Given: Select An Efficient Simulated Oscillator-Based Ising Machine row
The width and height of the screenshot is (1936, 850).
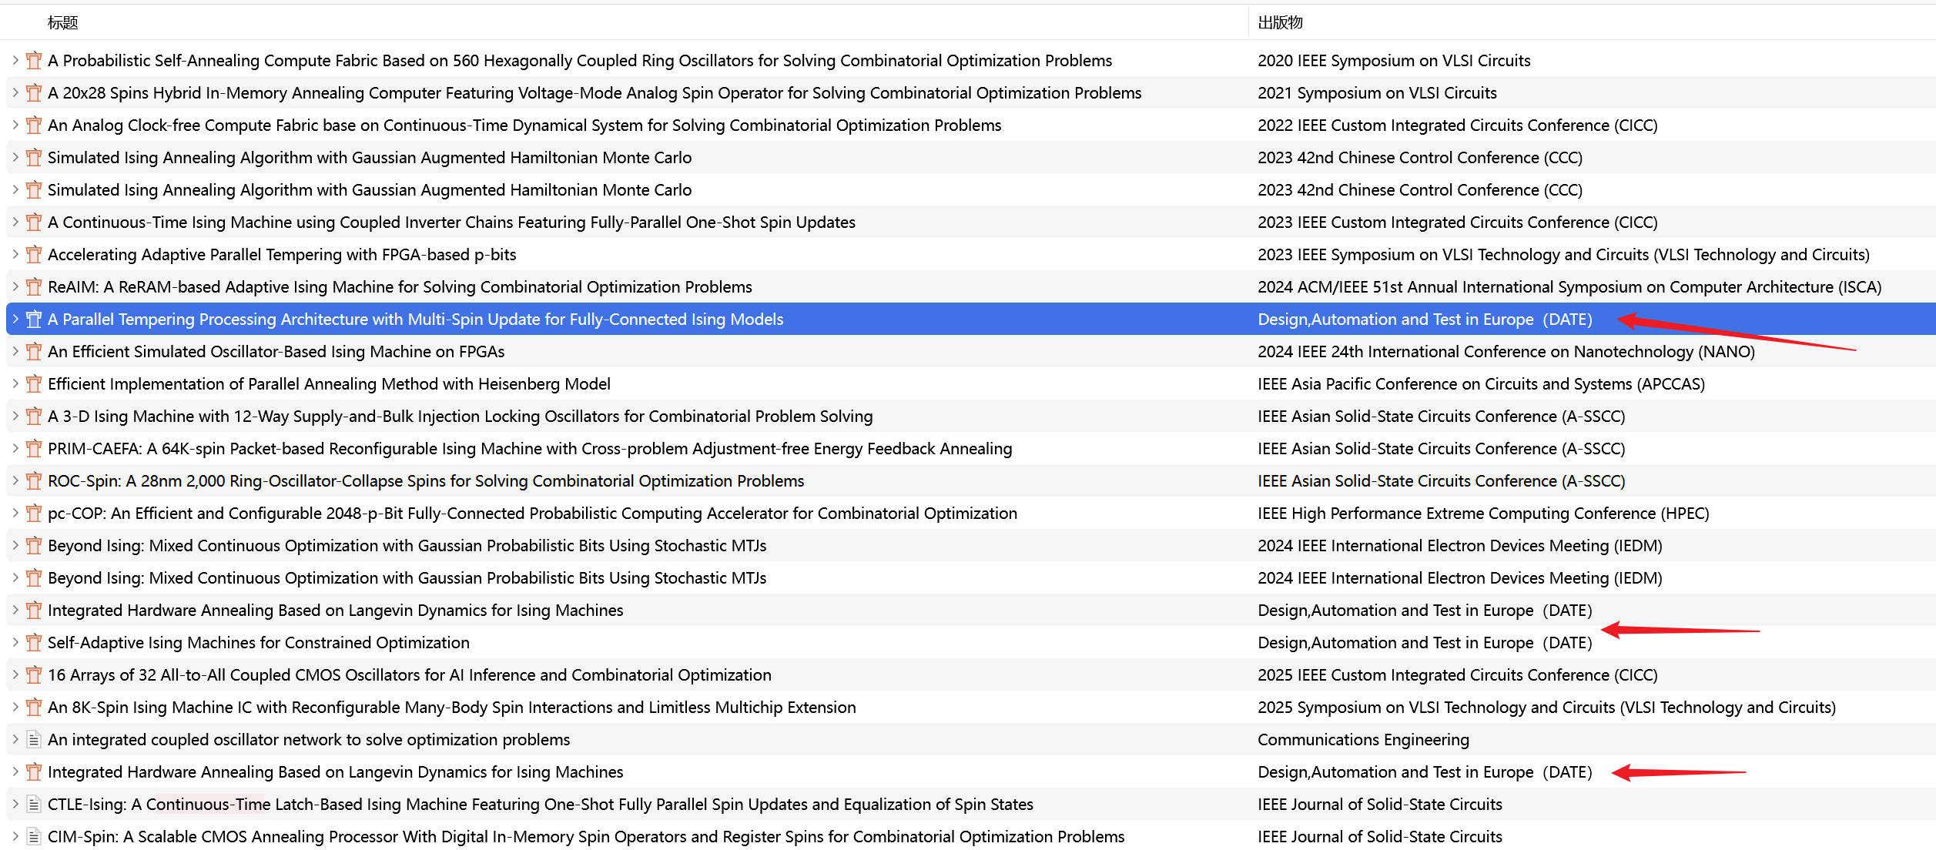Looking at the screenshot, I should coord(276,352).
